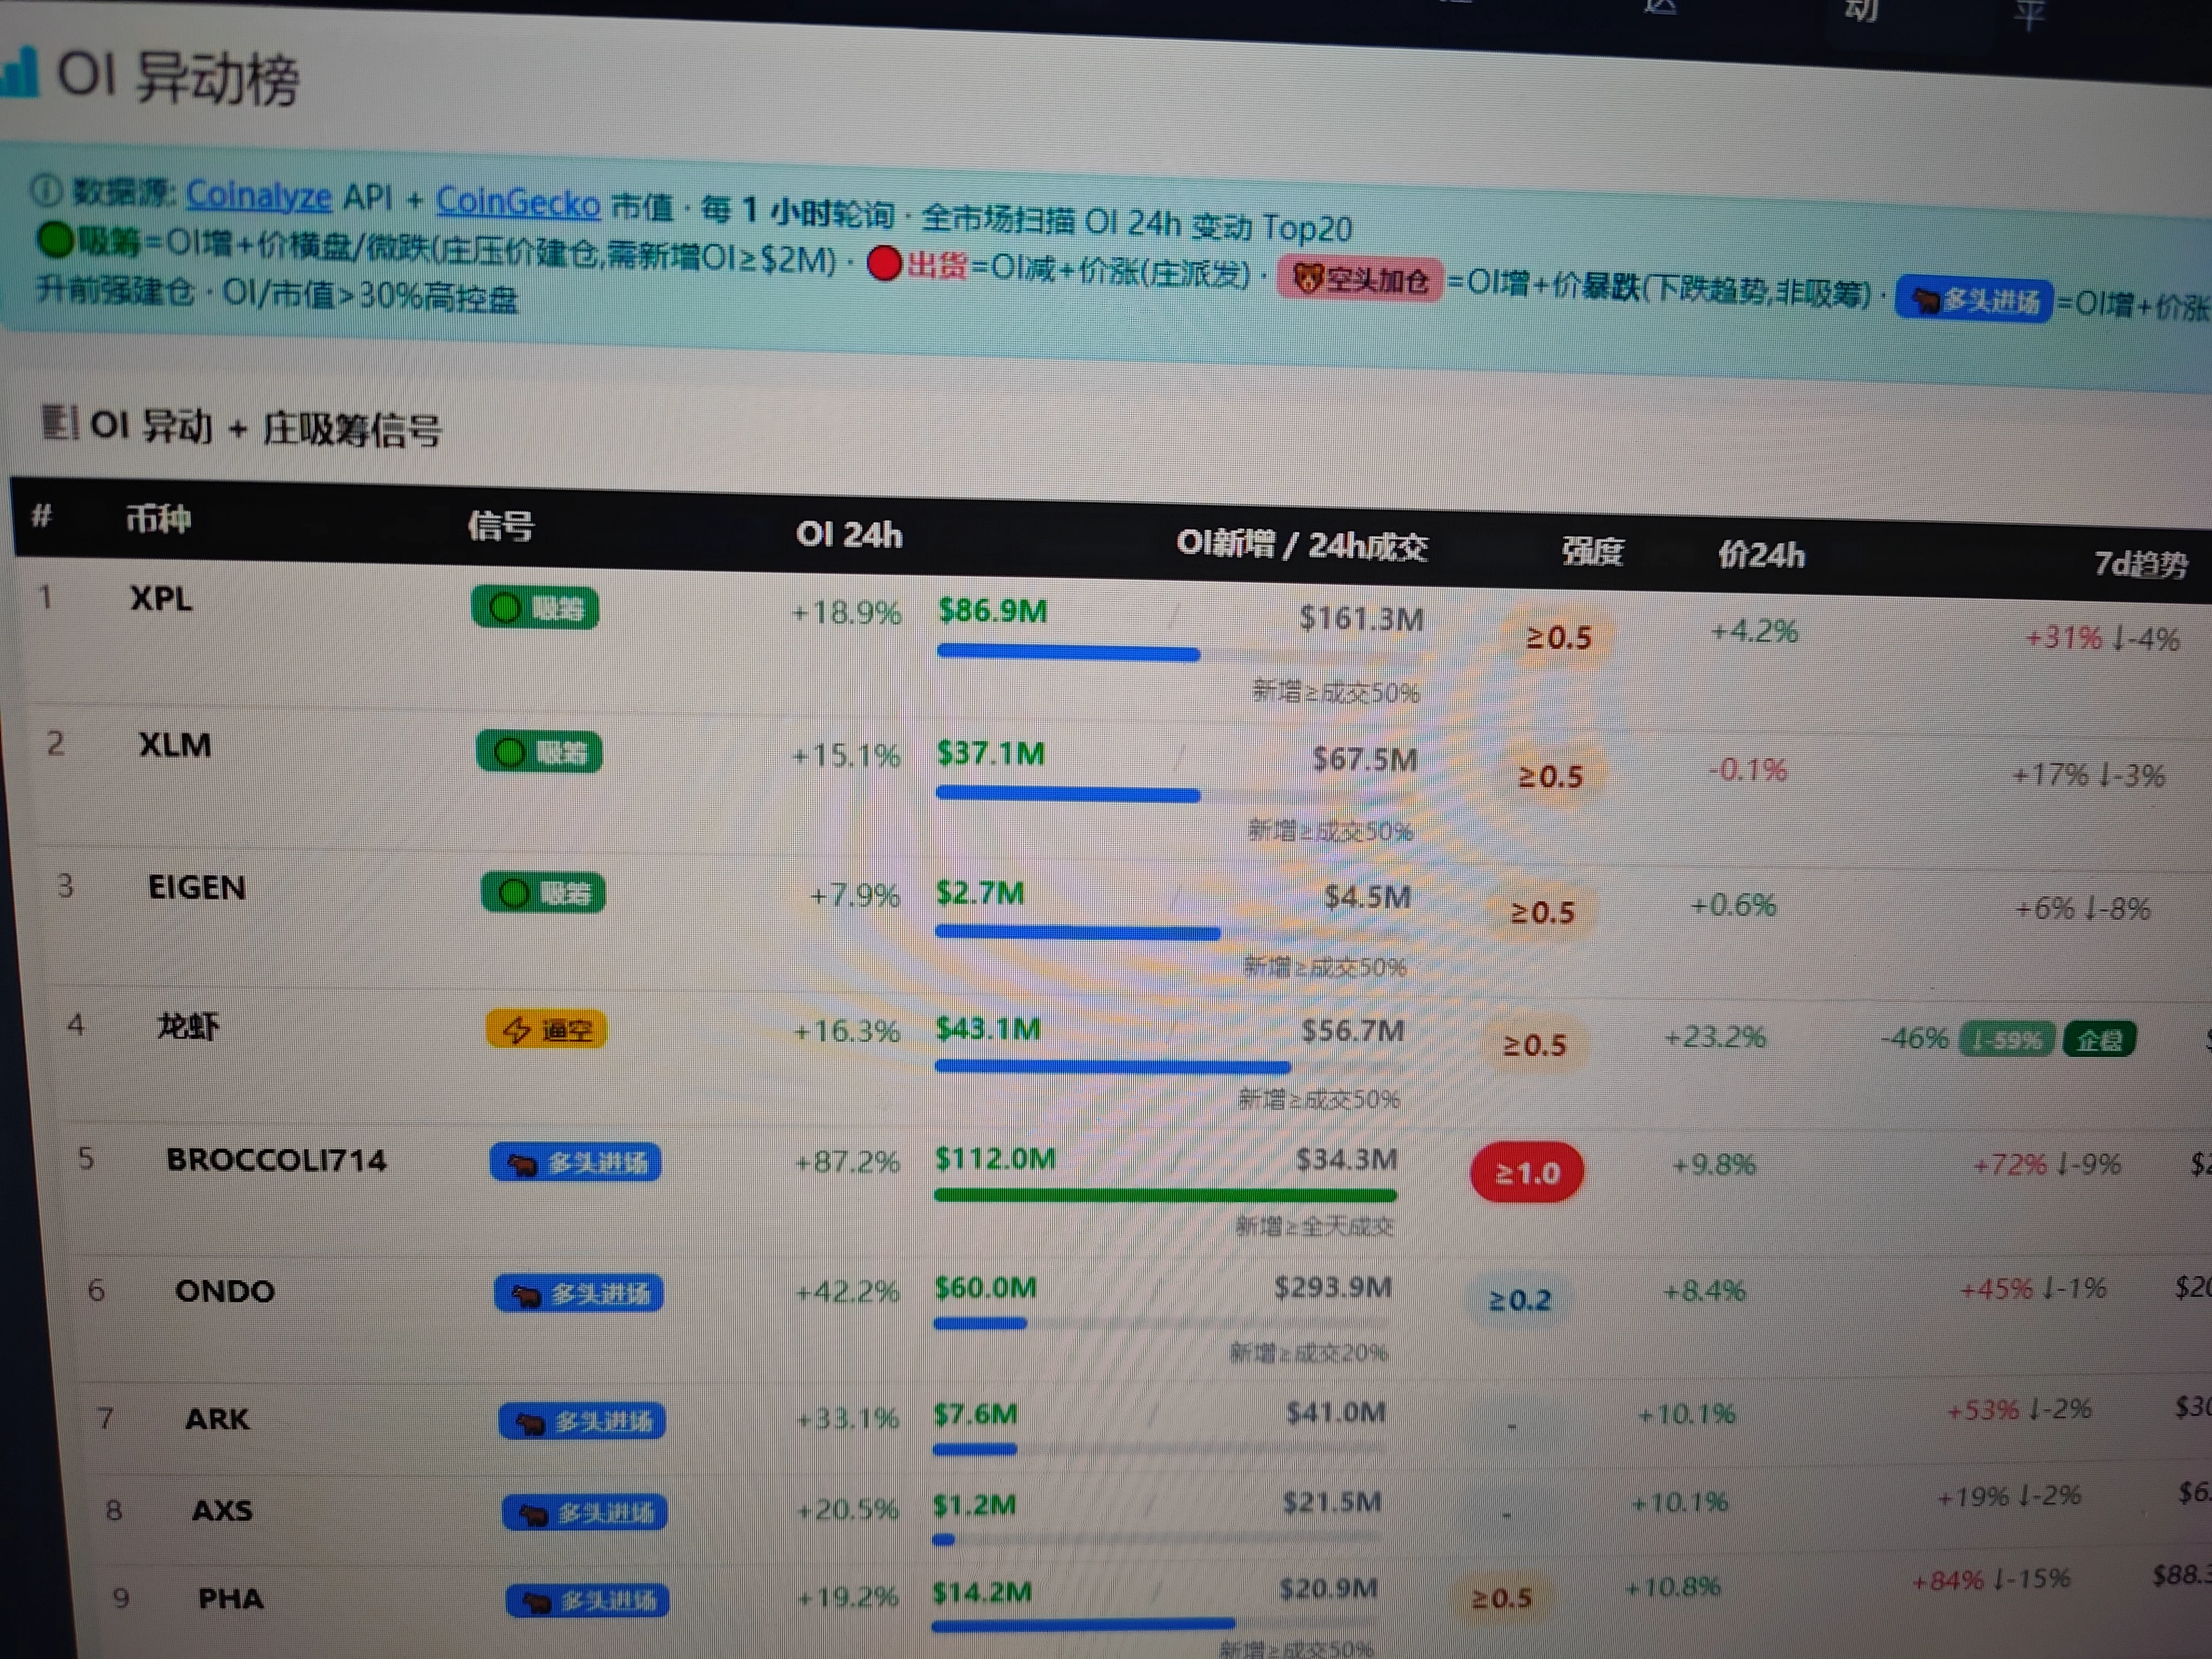
Task: Select the XPL coin name
Action: [161, 598]
